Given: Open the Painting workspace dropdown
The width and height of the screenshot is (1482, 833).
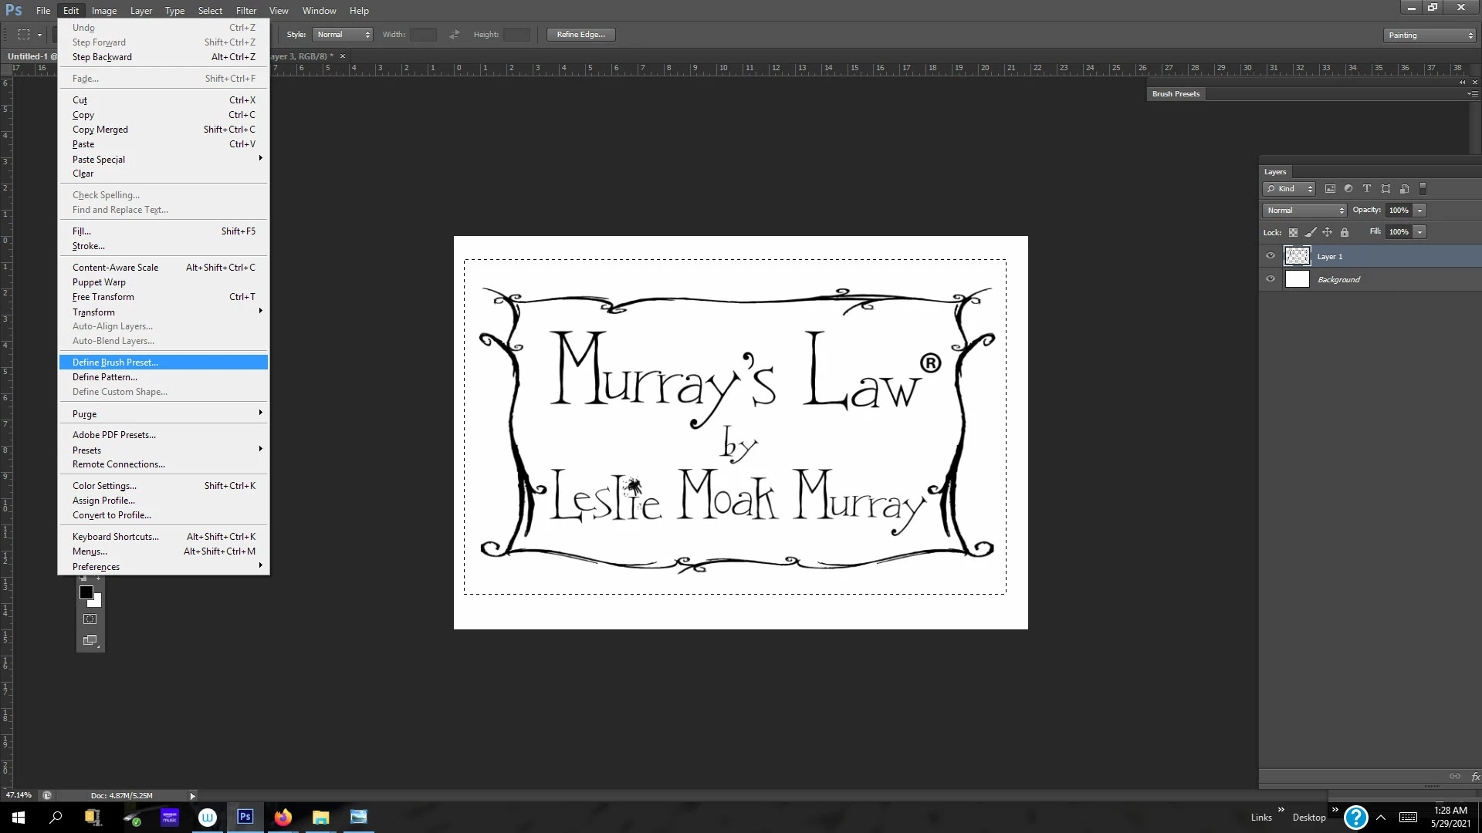Looking at the screenshot, I should (1430, 35).
